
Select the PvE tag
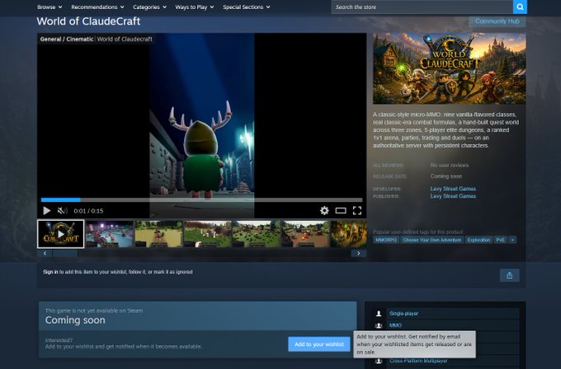click(x=500, y=240)
